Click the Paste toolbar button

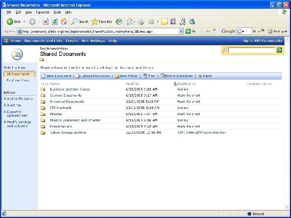205,76
